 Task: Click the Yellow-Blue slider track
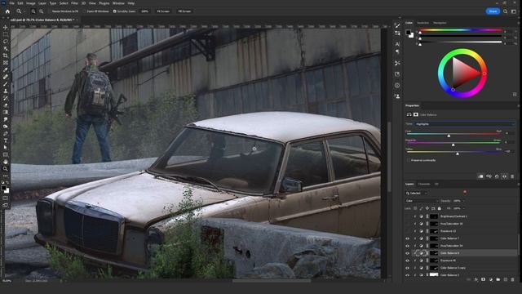453,152
